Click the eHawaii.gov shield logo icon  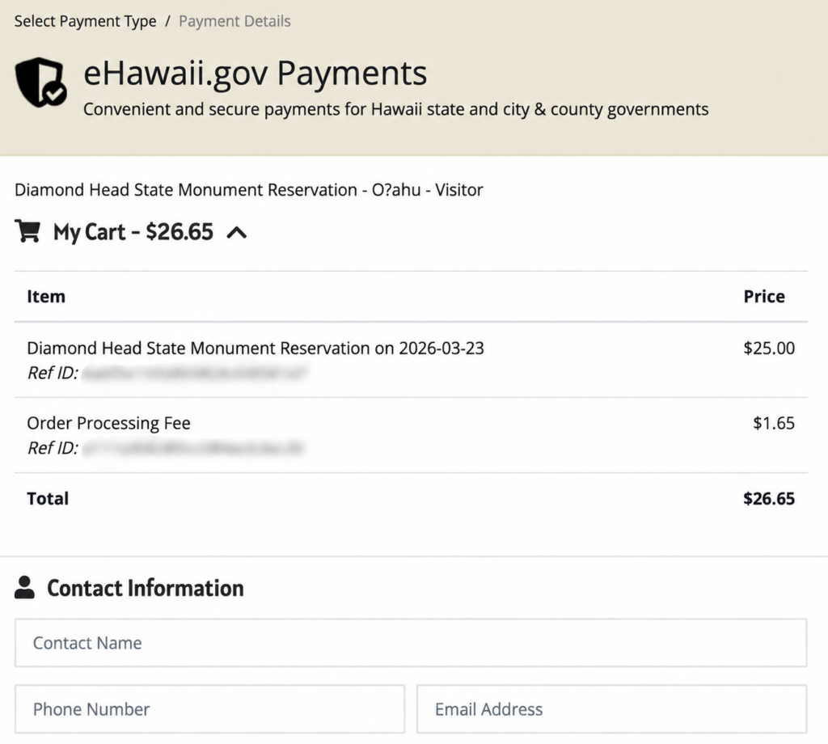click(x=40, y=82)
